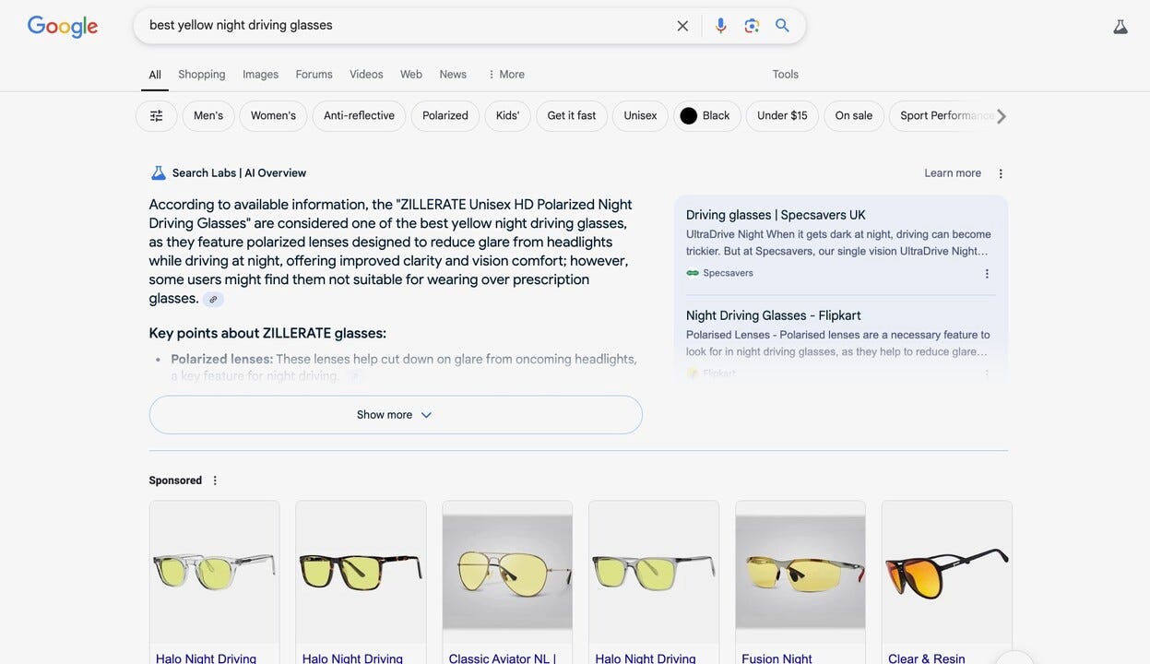Open Google Lens image search icon
Viewport: 1150px width, 664px height.
tap(752, 26)
